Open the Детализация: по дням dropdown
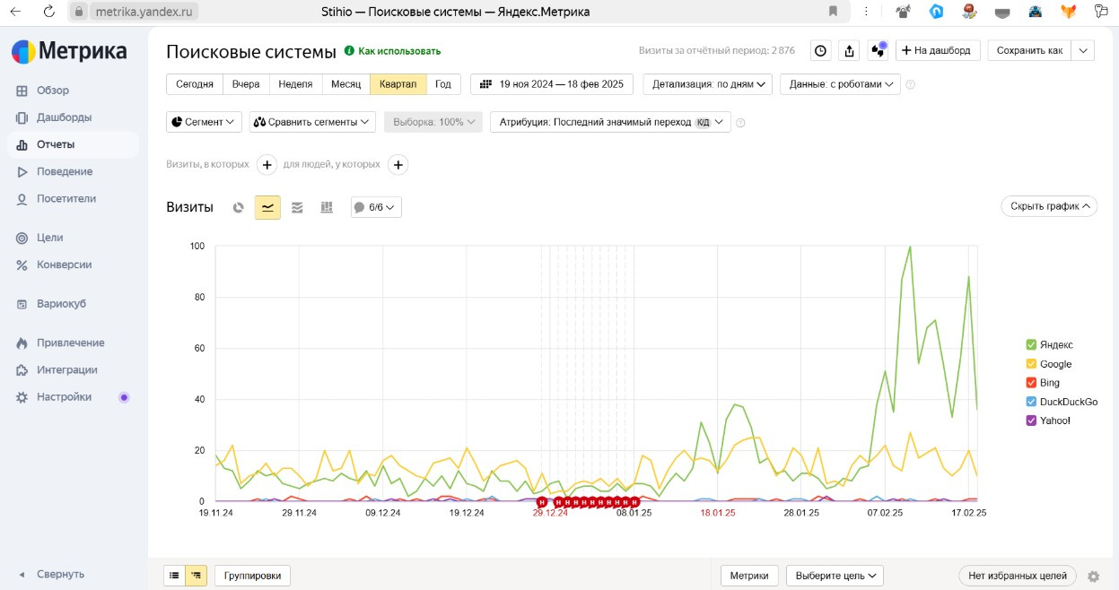Image resolution: width=1119 pixels, height=590 pixels. (x=707, y=84)
